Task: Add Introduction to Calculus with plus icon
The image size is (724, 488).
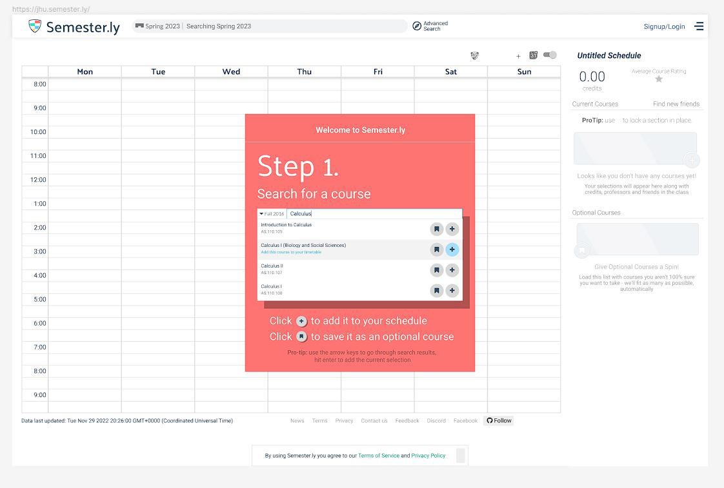Action: point(452,229)
